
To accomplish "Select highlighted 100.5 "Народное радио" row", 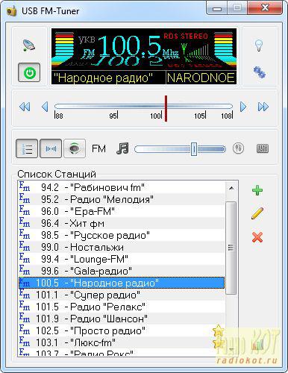I will (x=122, y=283).
